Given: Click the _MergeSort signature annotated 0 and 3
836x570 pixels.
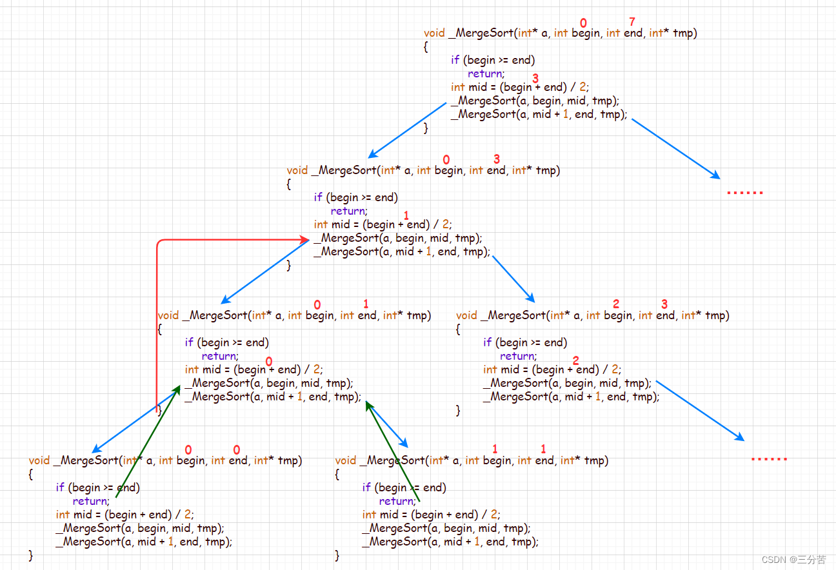Looking at the screenshot, I should 424,170.
